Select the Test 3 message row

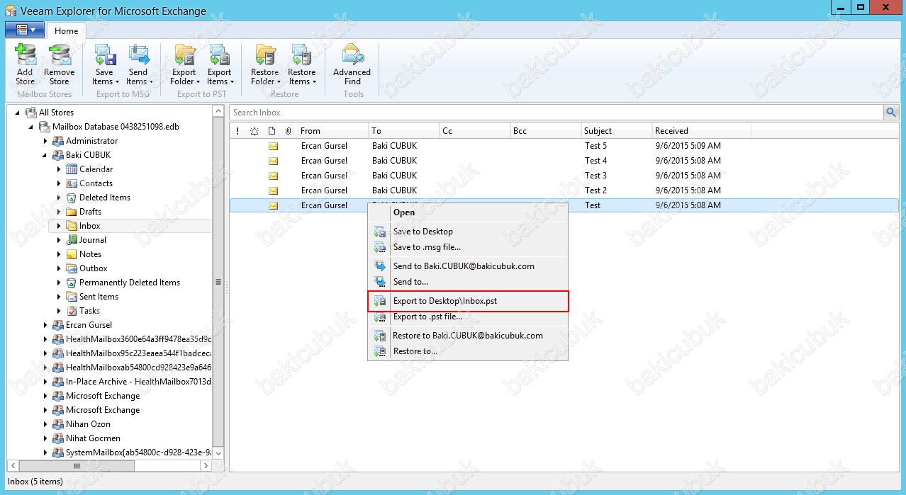[x=564, y=176]
